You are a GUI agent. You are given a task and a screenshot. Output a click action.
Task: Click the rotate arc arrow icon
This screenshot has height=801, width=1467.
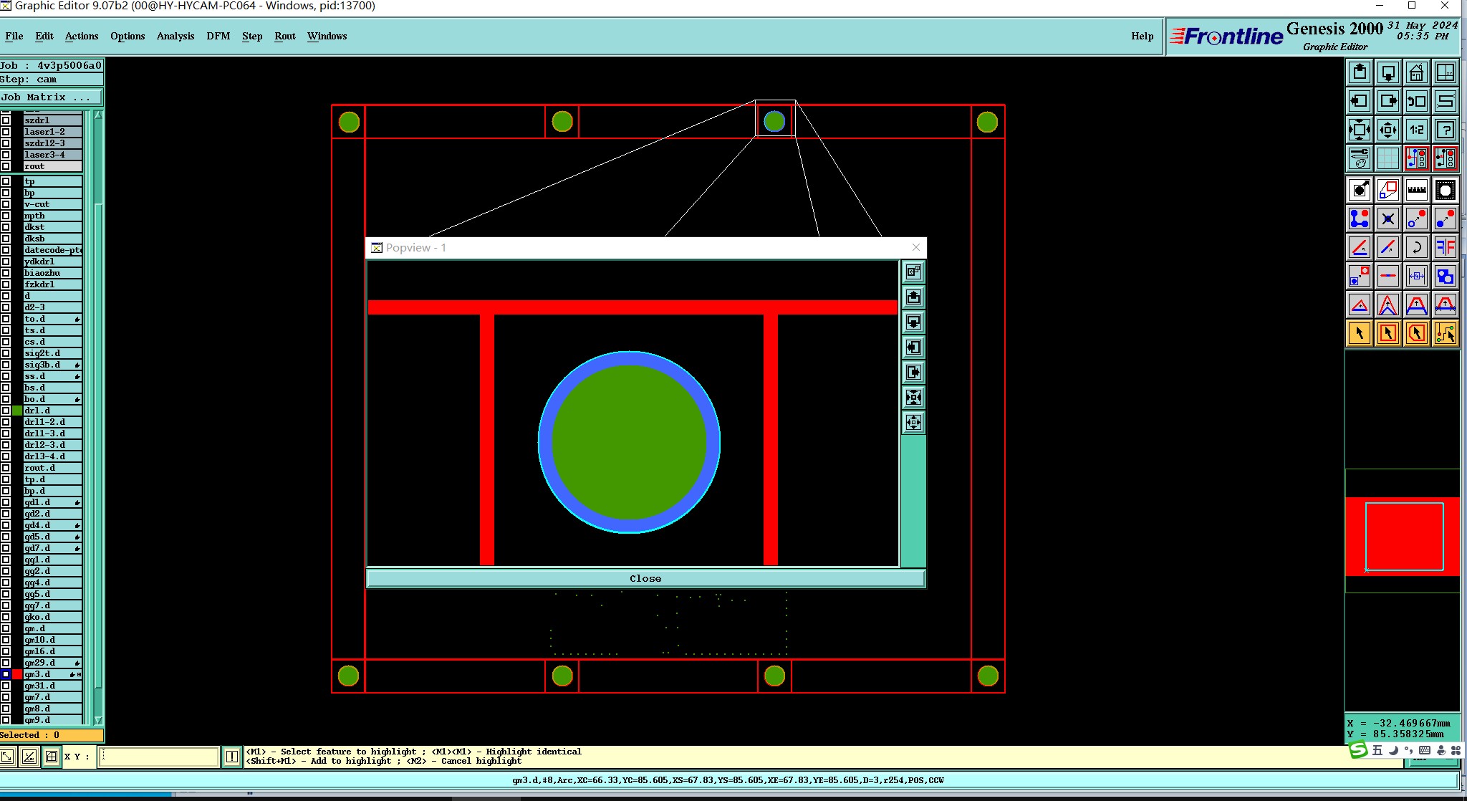tap(1417, 247)
